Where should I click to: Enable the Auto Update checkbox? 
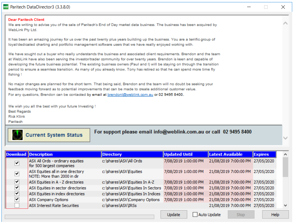pos(195,215)
